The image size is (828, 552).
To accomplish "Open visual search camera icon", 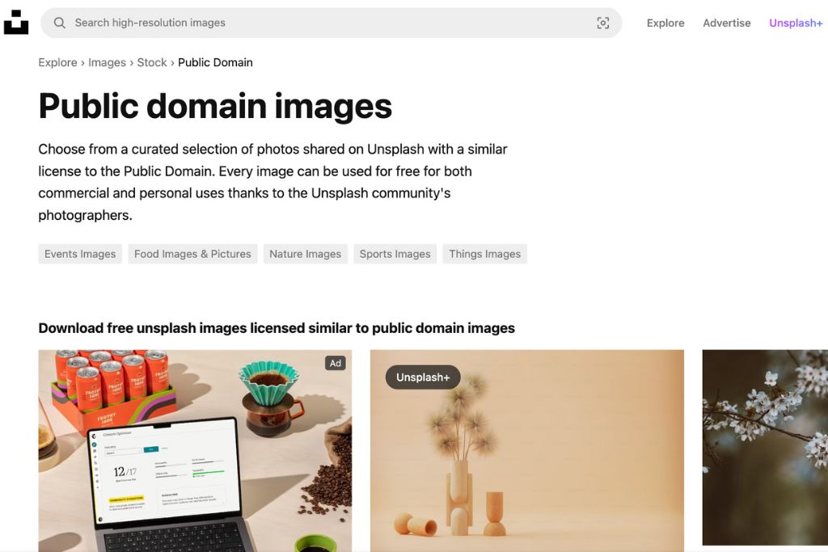I will pyautogui.click(x=602, y=23).
